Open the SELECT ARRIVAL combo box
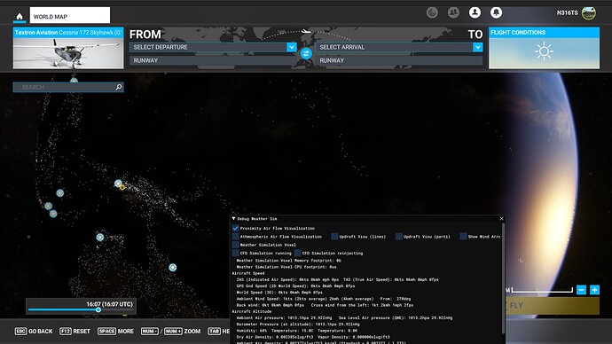612x344 pixels. click(x=399, y=47)
